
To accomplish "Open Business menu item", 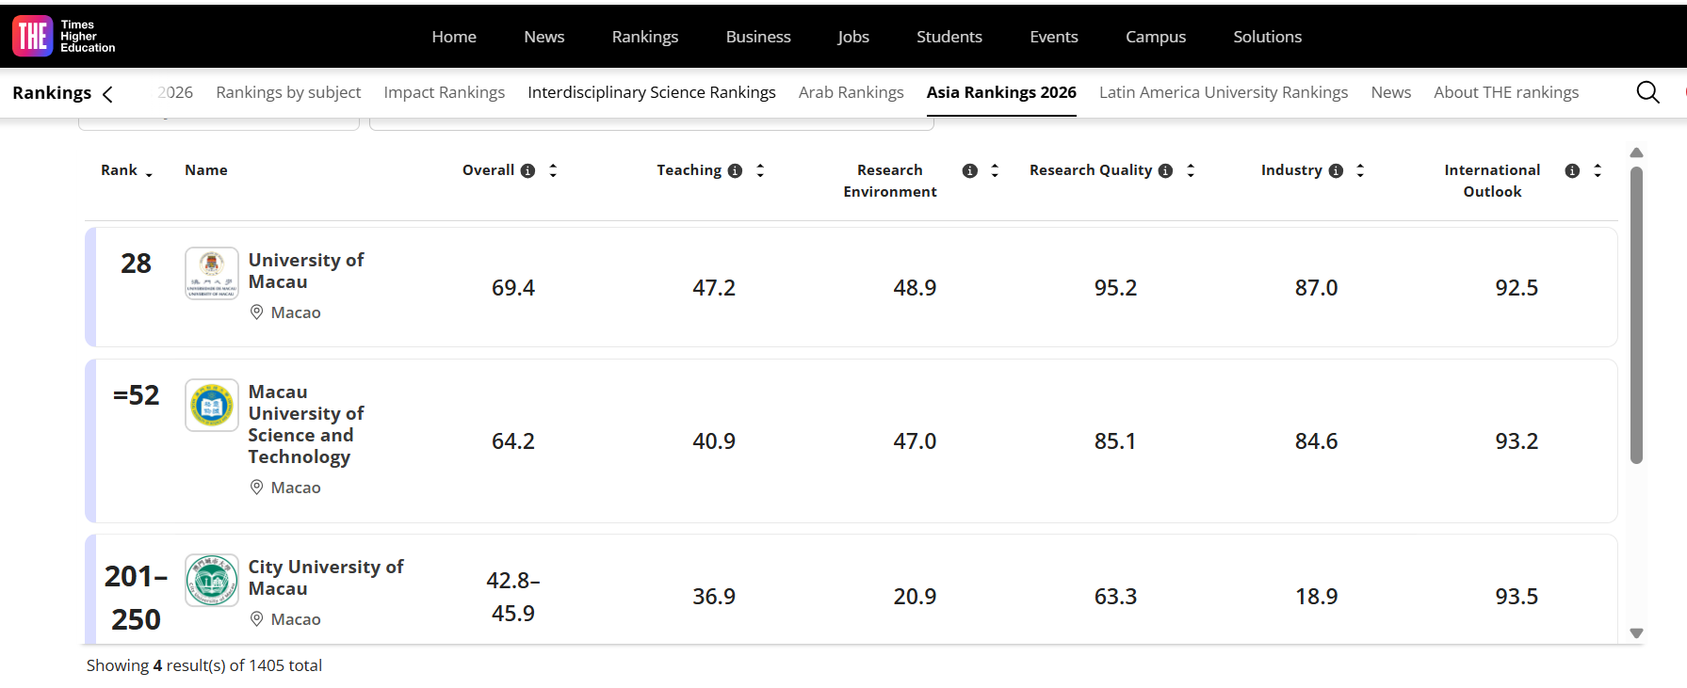I will (758, 37).
